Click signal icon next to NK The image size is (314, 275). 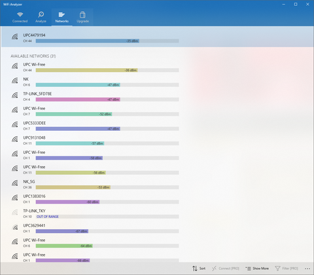coord(15,81)
